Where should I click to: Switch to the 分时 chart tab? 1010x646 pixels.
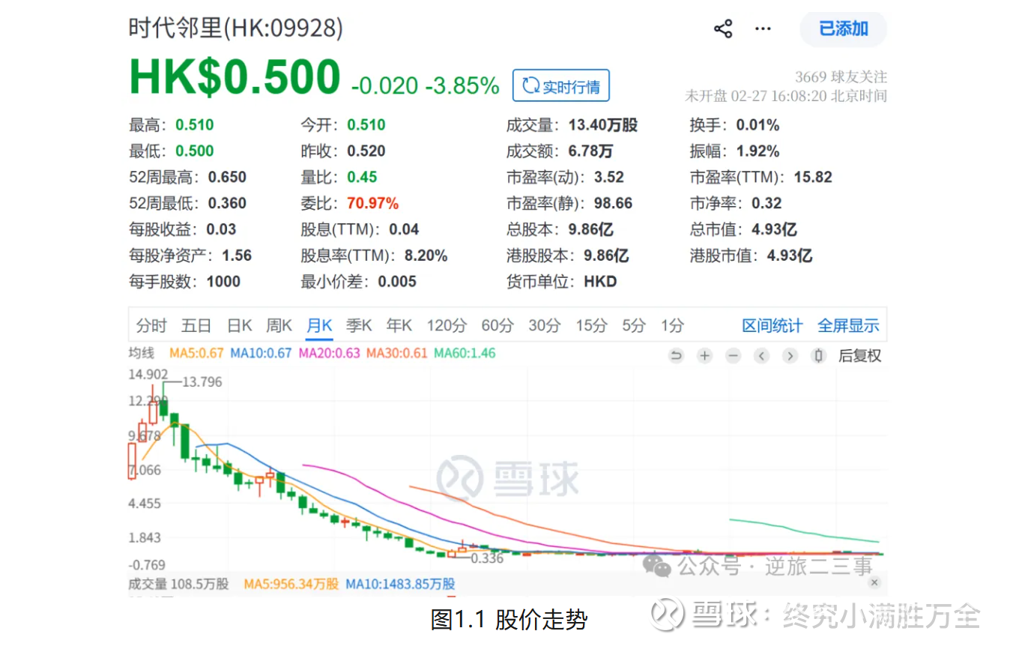(151, 325)
